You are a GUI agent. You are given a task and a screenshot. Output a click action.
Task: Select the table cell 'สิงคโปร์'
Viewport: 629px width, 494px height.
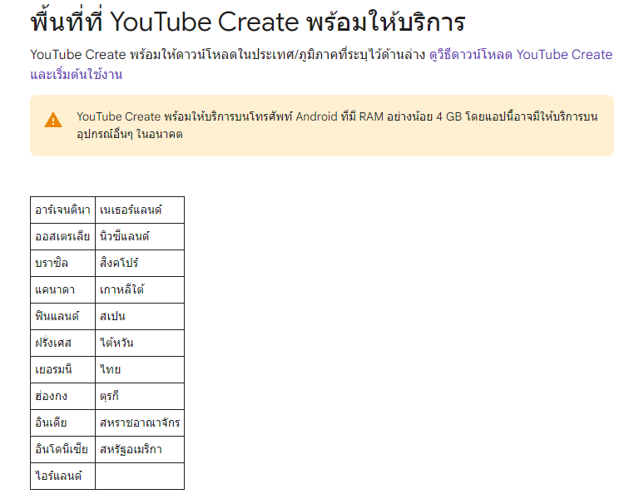[x=140, y=263]
